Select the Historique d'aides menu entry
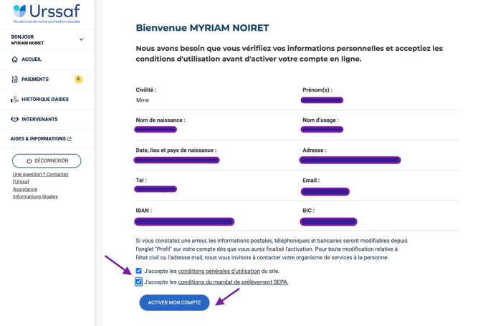 (47, 100)
